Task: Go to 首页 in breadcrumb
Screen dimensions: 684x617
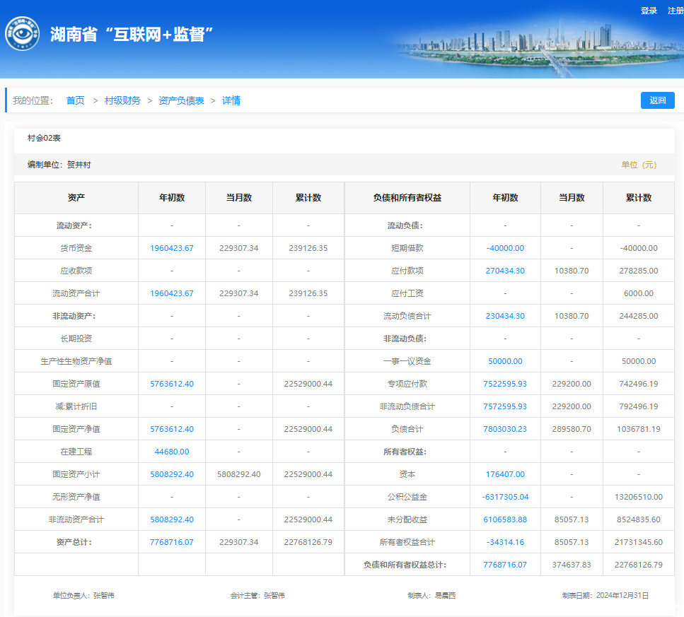Action: pyautogui.click(x=75, y=100)
